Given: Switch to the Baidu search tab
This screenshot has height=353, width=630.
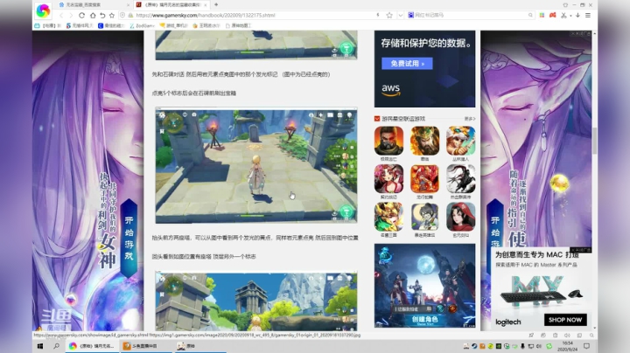Looking at the screenshot, I should point(94,5).
